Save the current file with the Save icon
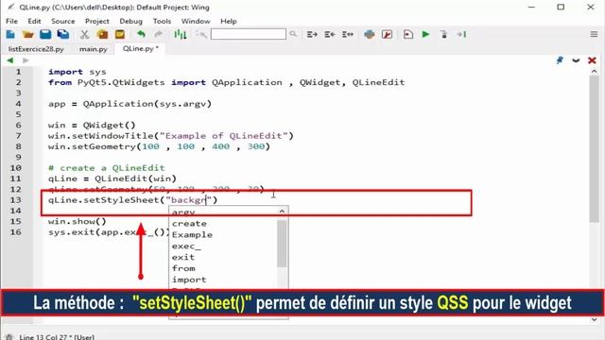Screen dimensions: 605x340 [45, 35]
